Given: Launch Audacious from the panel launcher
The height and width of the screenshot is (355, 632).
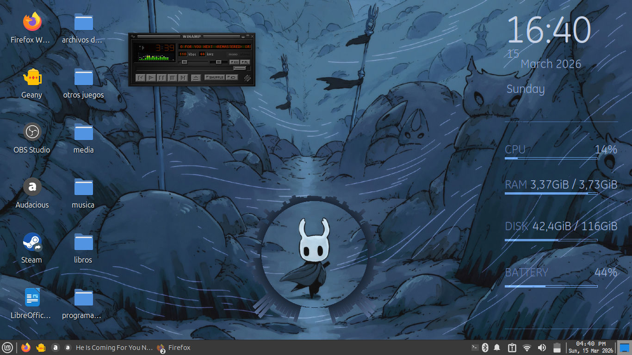Looking at the screenshot, I should tap(56, 348).
